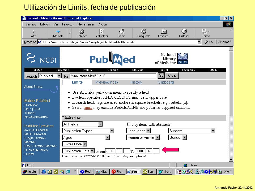Viewport: 255px width, 191px height.
Task: Refresh the page with Actualizar icon
Action: [x=102, y=31]
